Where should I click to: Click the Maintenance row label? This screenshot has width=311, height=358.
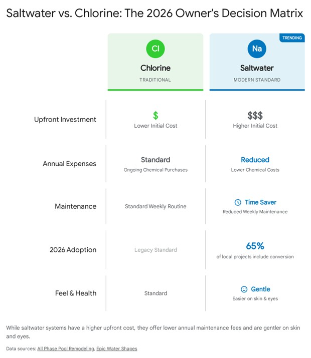(x=75, y=206)
